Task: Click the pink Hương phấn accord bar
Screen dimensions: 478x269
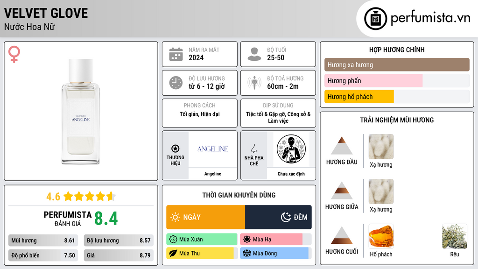Action: (373, 81)
